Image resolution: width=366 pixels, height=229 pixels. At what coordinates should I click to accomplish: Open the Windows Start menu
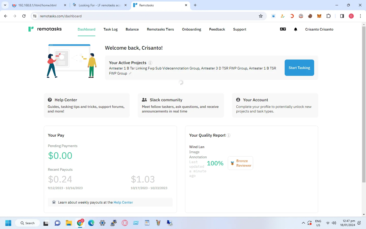tap(8, 223)
